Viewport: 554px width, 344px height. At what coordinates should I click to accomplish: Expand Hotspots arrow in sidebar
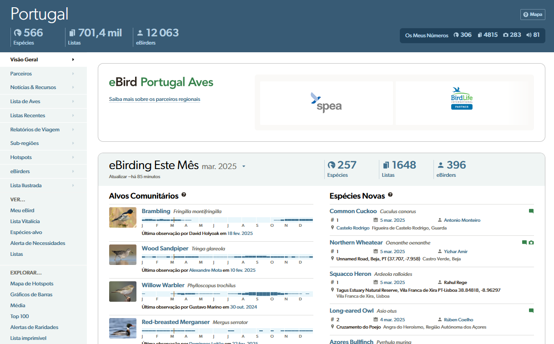click(x=73, y=157)
